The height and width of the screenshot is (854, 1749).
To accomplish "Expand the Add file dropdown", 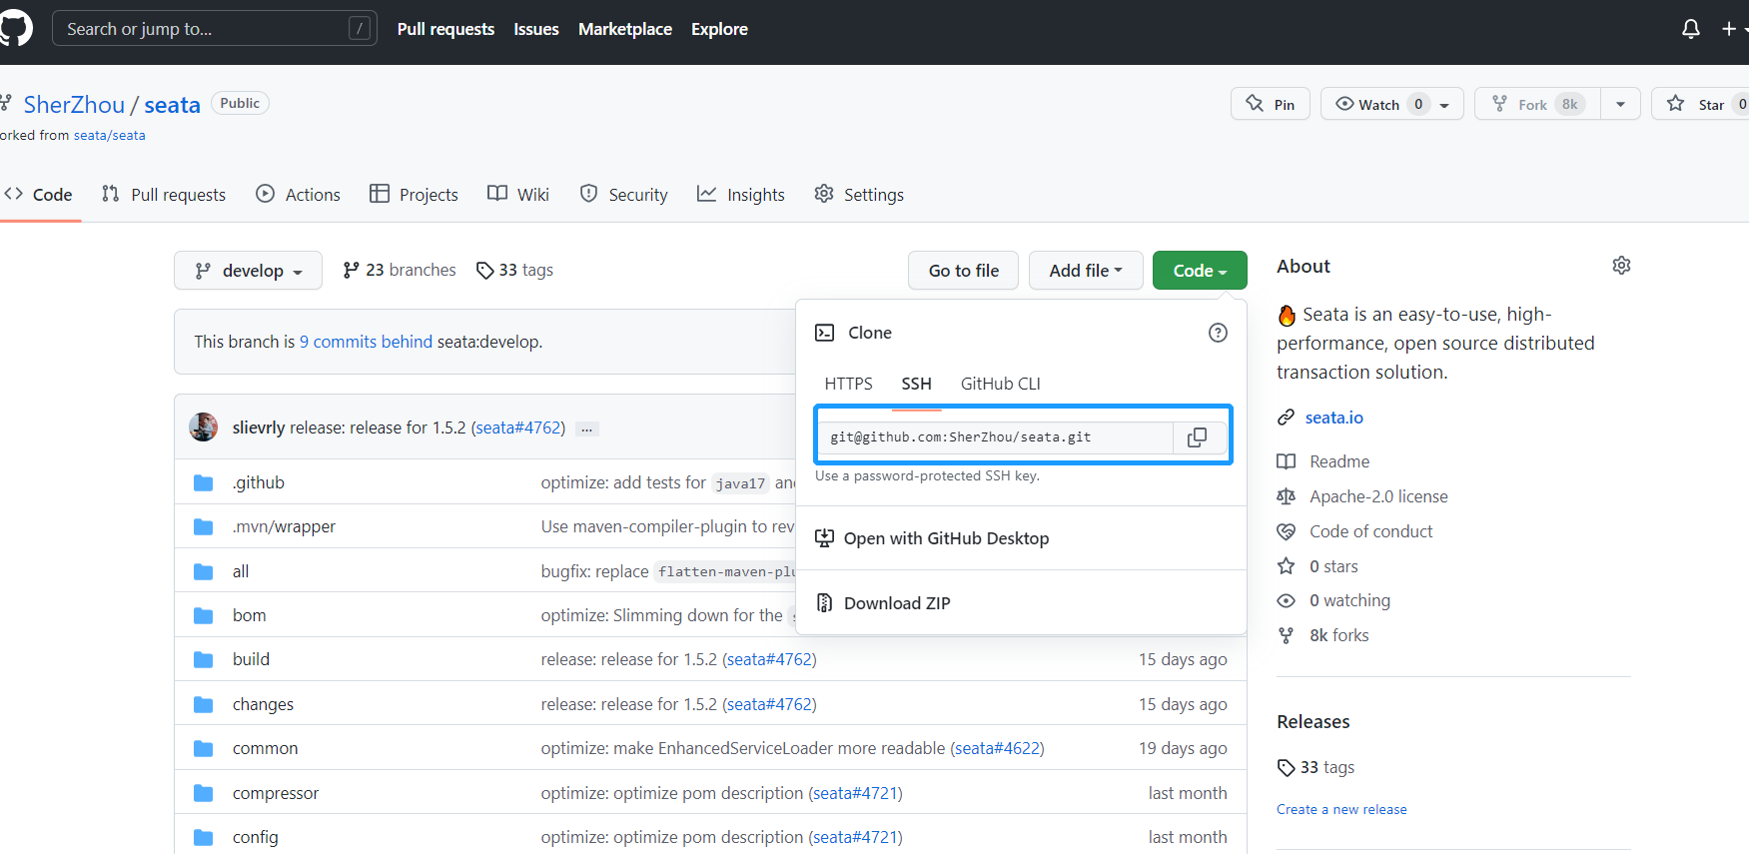I will point(1085,271).
